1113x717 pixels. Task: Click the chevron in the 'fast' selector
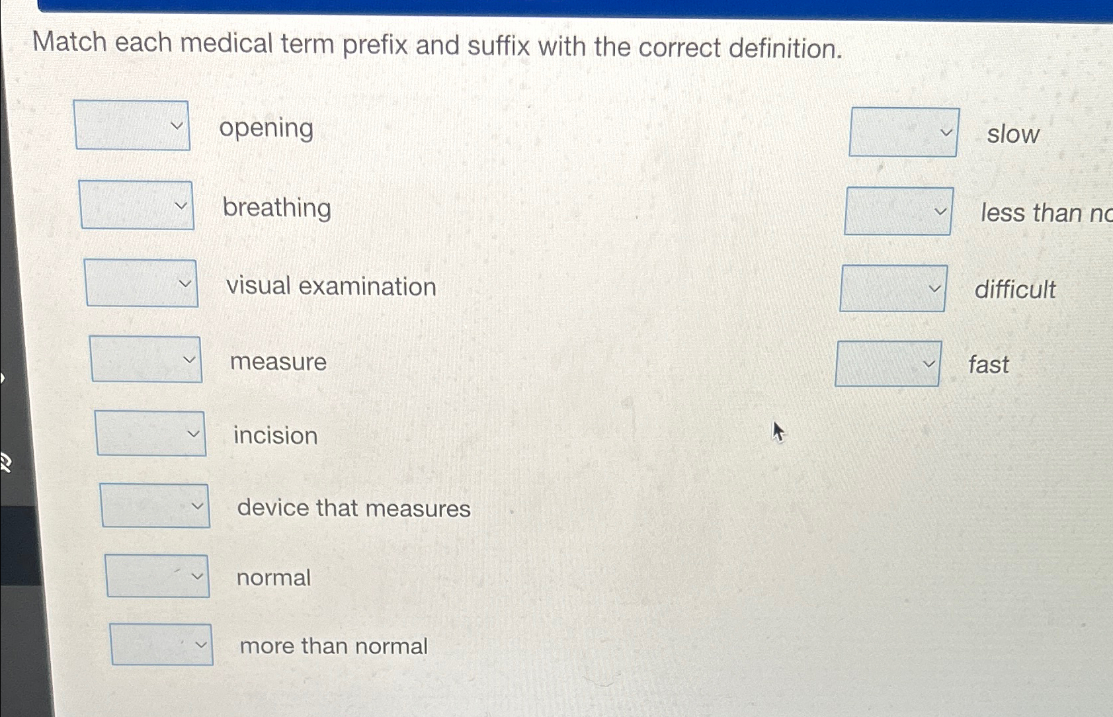(930, 362)
